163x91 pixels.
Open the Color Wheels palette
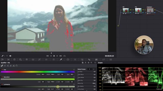tap(14, 60)
